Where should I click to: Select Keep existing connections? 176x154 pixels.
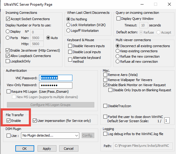tap(117, 51)
